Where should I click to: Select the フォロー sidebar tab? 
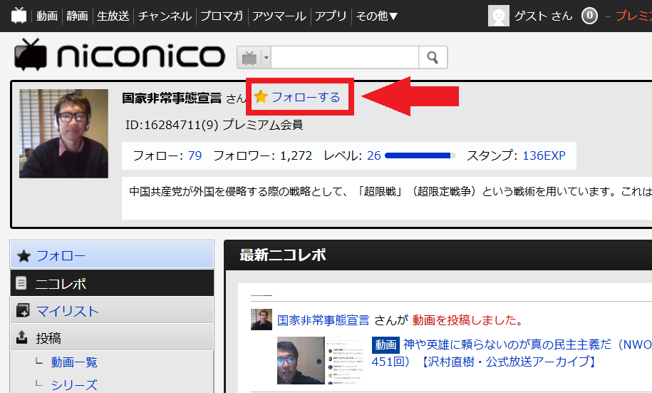coord(112,255)
